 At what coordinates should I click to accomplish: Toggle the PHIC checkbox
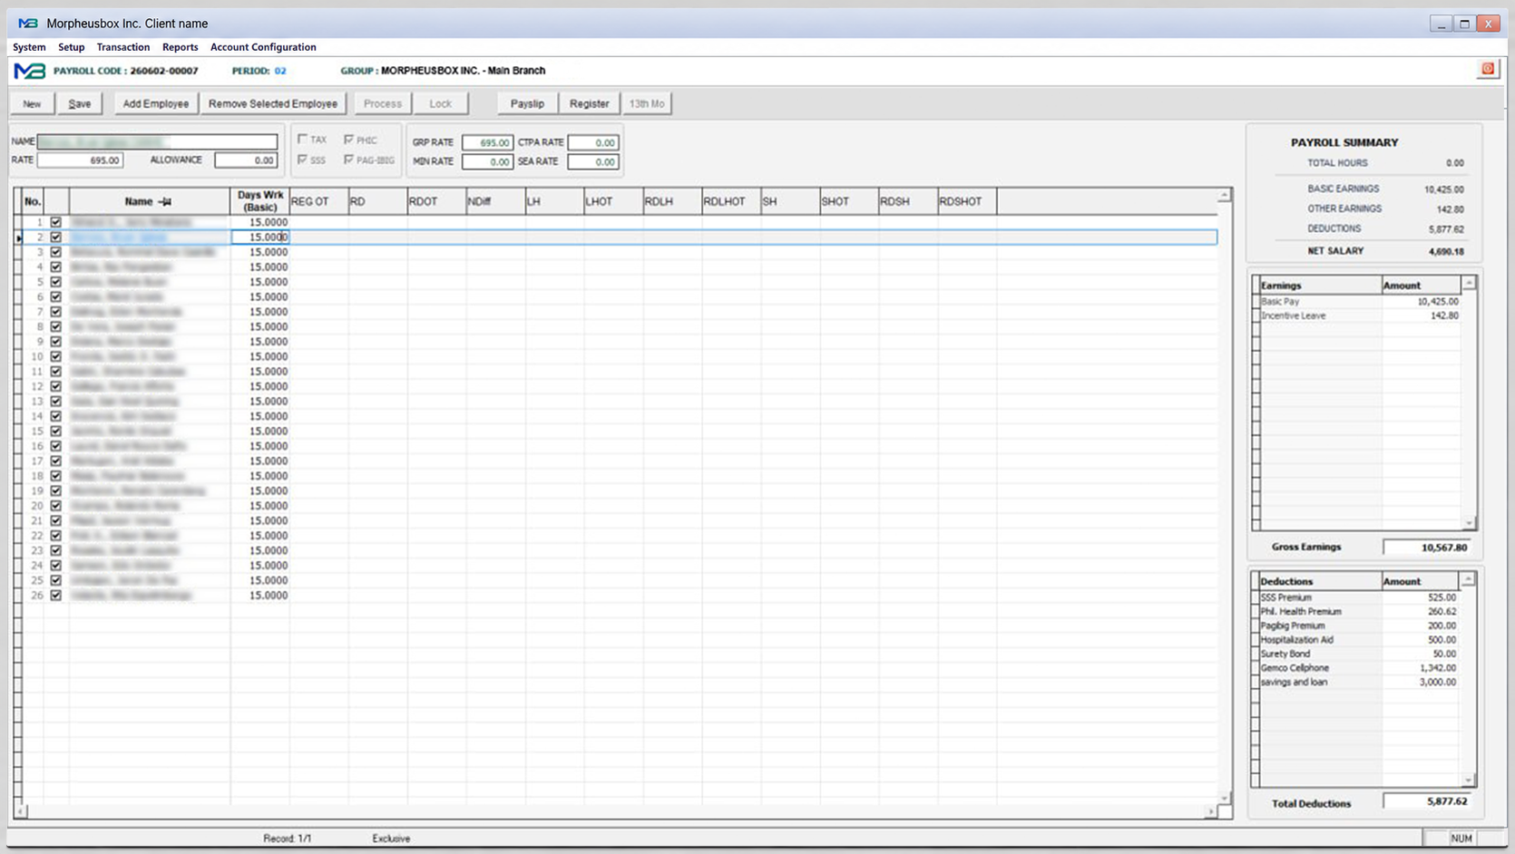349,140
